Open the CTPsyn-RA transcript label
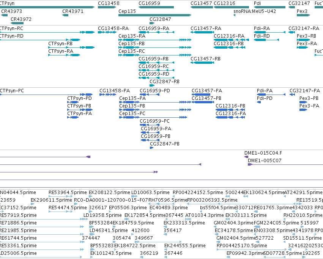 tap(61, 51)
